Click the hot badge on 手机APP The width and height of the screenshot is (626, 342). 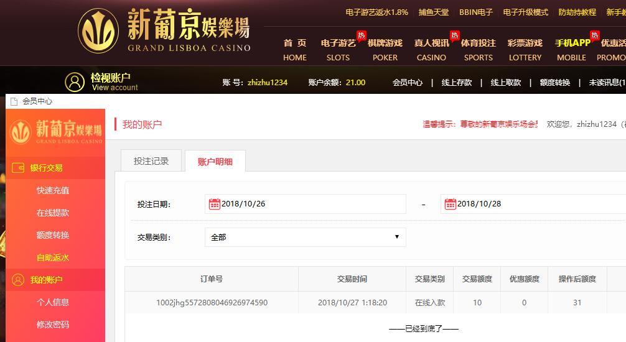tap(595, 36)
